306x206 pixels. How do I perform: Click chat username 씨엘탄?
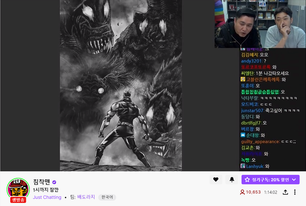[x=247, y=74]
